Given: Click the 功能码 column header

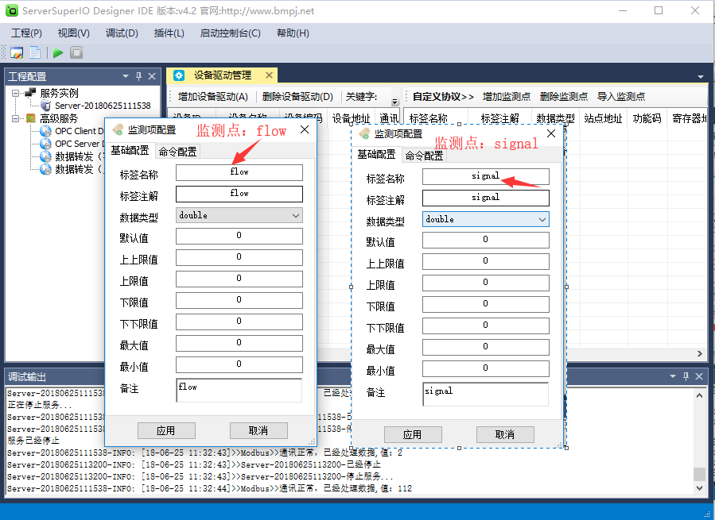Looking at the screenshot, I should (647, 119).
